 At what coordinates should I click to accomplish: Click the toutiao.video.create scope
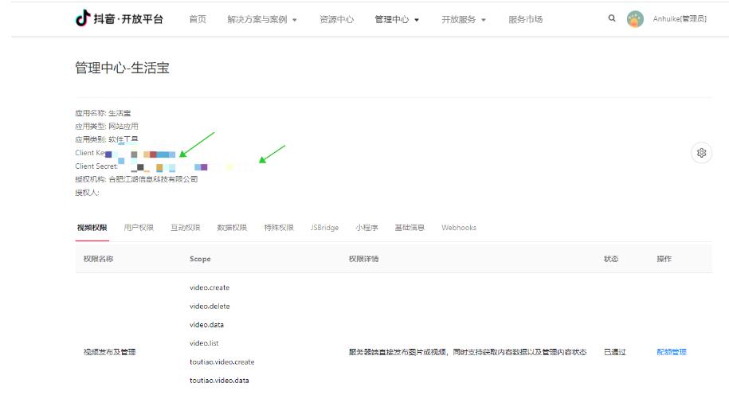coord(221,362)
